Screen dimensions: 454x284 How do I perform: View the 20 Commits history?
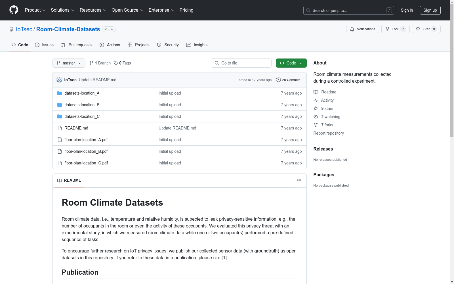[x=288, y=80]
